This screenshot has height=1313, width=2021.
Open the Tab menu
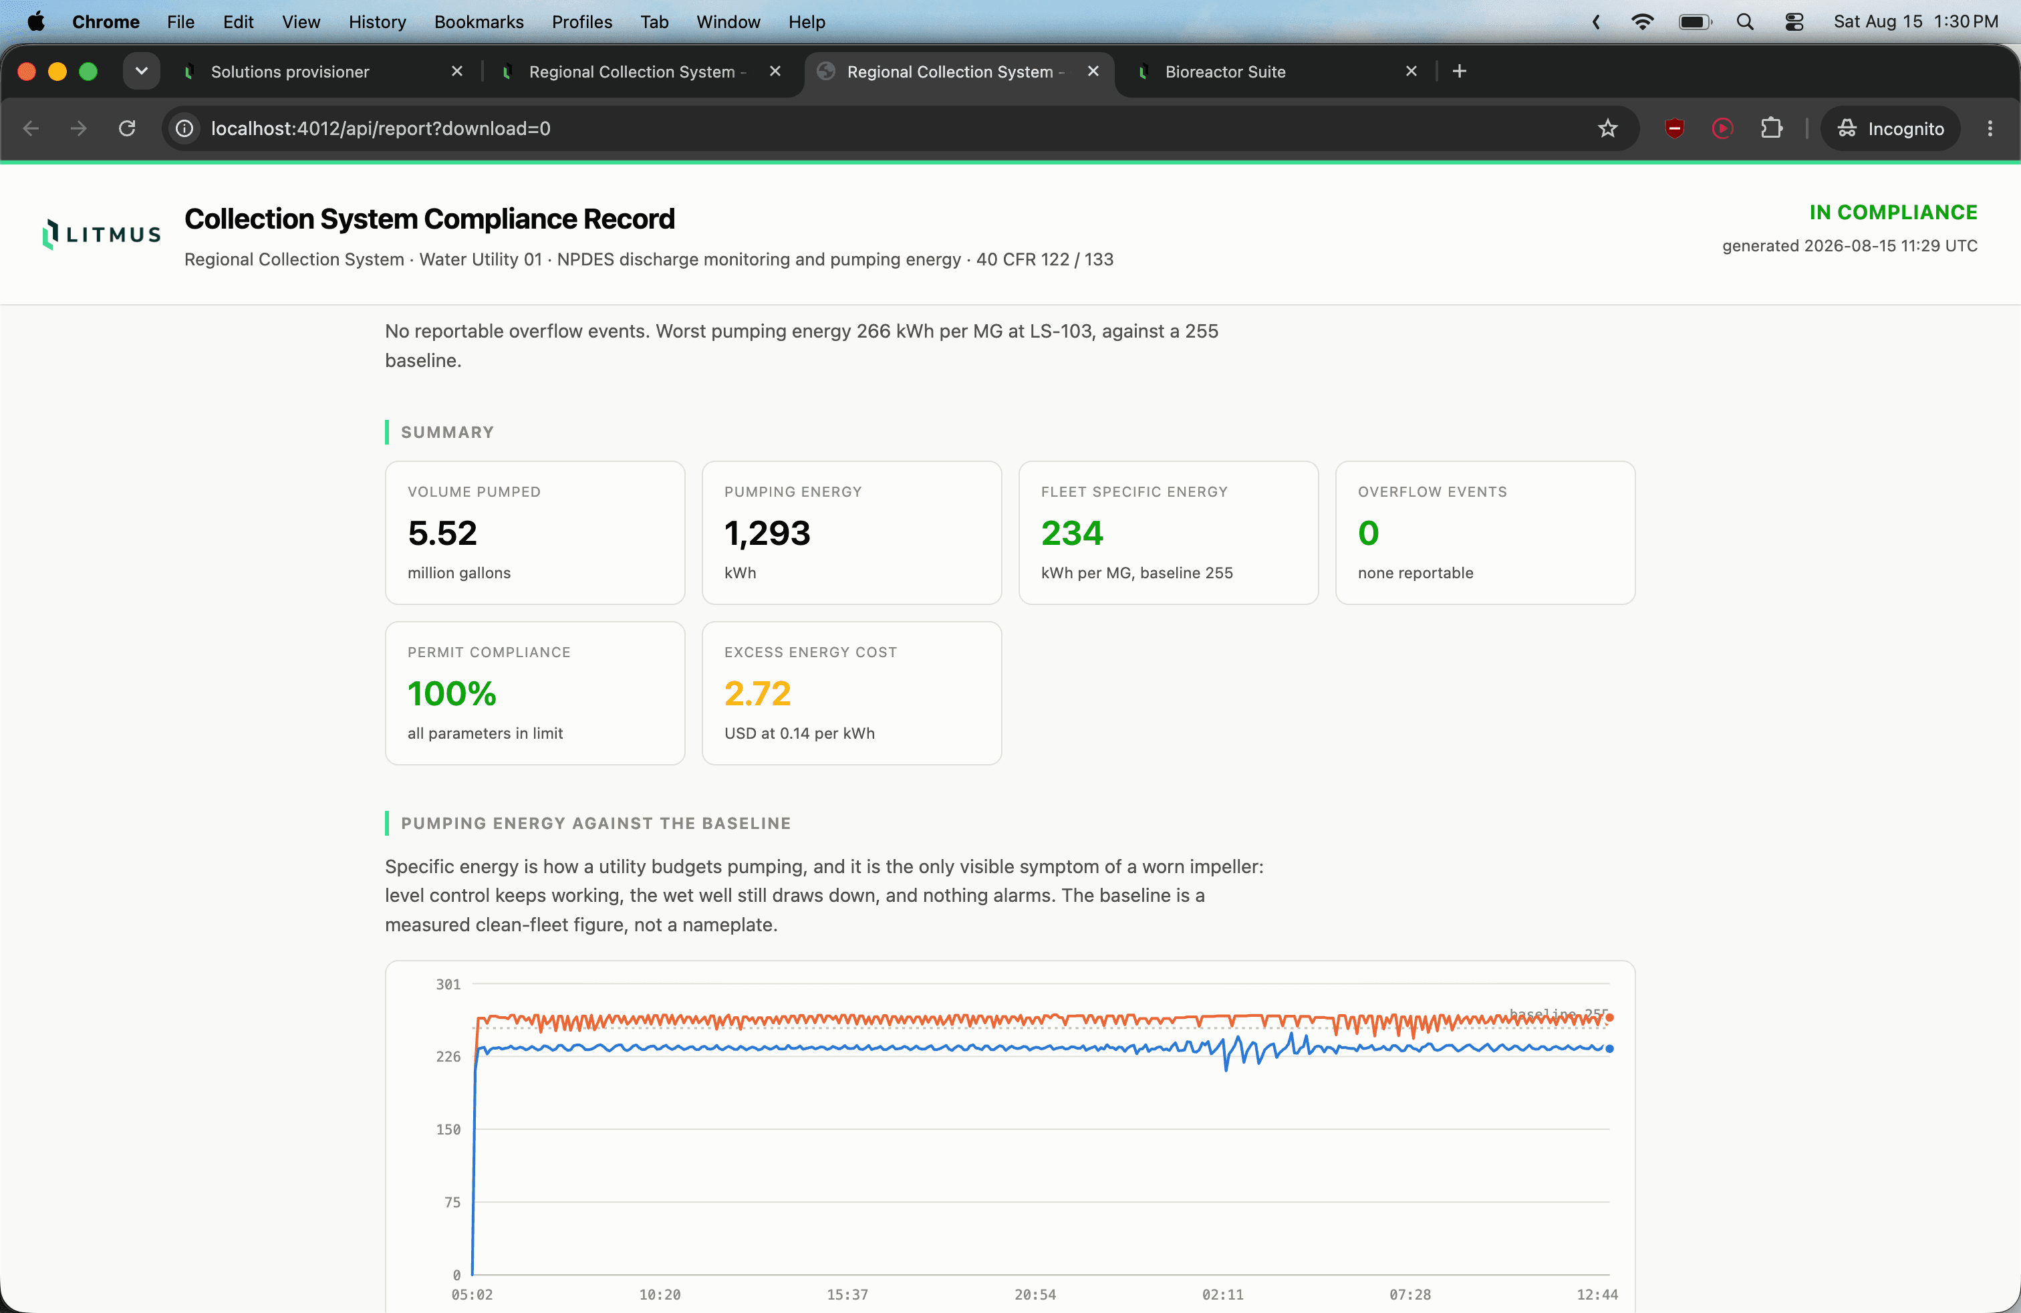point(654,21)
